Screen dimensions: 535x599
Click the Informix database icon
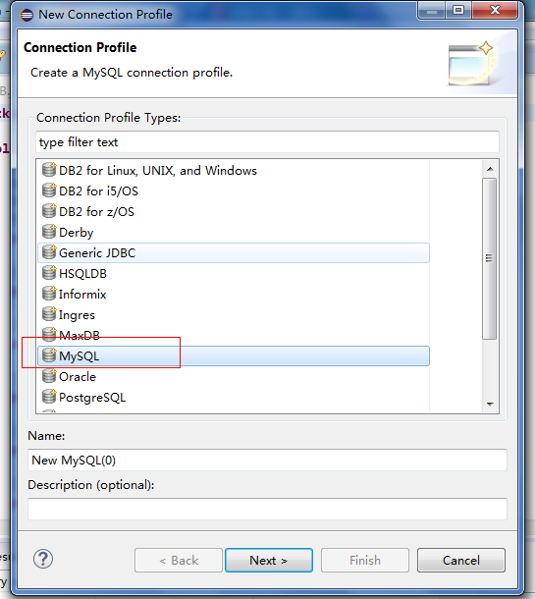(49, 294)
